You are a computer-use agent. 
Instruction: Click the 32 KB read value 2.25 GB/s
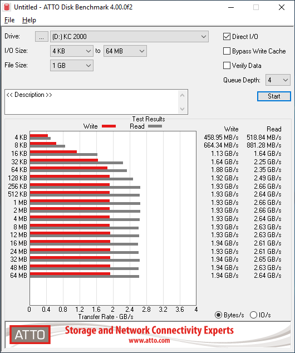268,162
